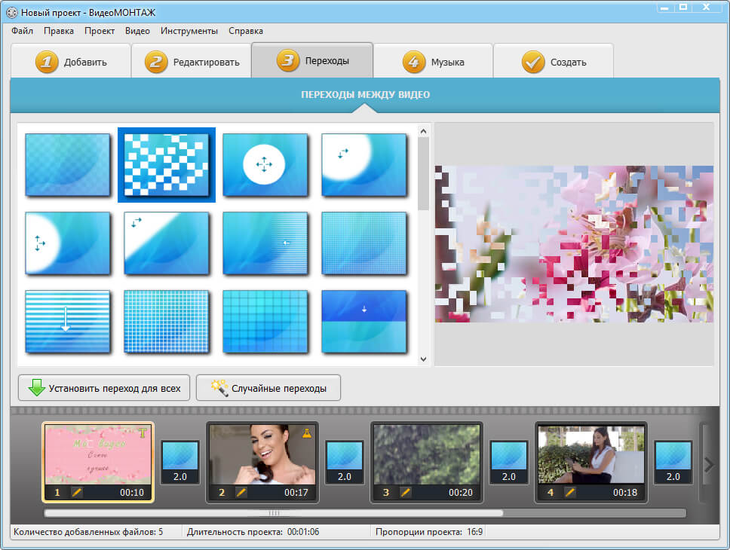The height and width of the screenshot is (550, 730).
Task: Pick the horizontal stripes wipe-down transition
Action: (x=68, y=322)
